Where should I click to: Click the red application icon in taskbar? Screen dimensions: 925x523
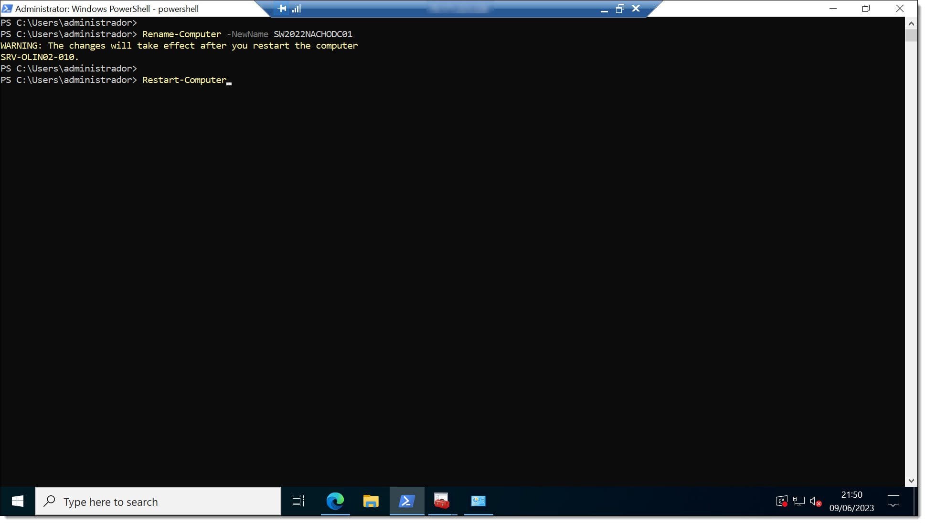pyautogui.click(x=442, y=502)
